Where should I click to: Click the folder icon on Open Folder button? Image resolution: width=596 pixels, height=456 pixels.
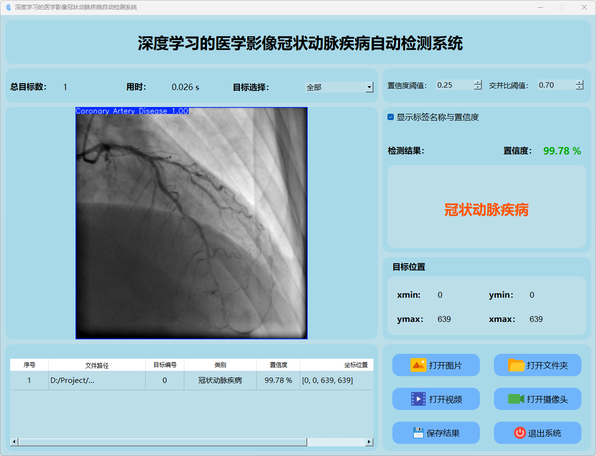point(516,365)
